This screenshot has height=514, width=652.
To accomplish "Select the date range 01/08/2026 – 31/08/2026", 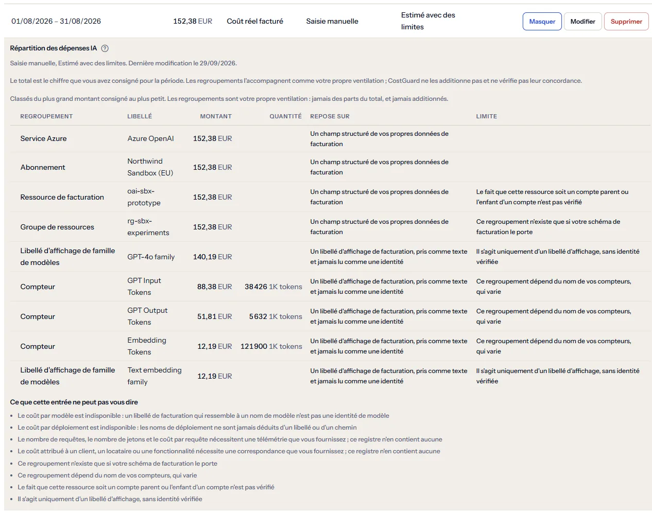I will (56, 21).
